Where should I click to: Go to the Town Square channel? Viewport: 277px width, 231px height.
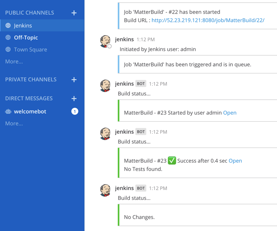pos(42,49)
